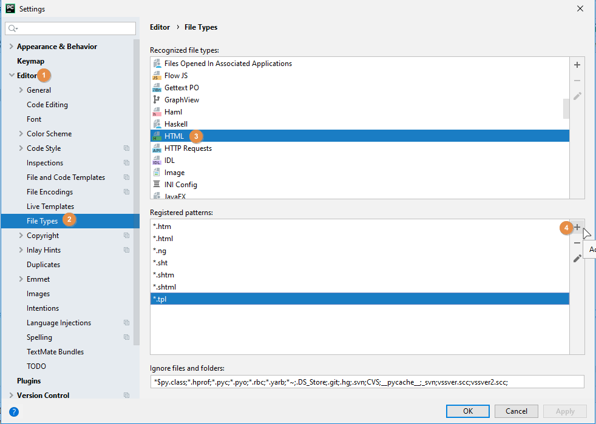Click the GraphView file type icon
The width and height of the screenshot is (596, 424).
point(156,100)
